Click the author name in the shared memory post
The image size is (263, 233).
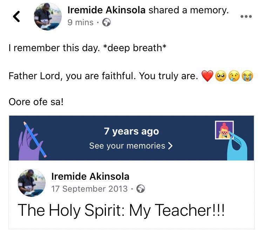90,176
